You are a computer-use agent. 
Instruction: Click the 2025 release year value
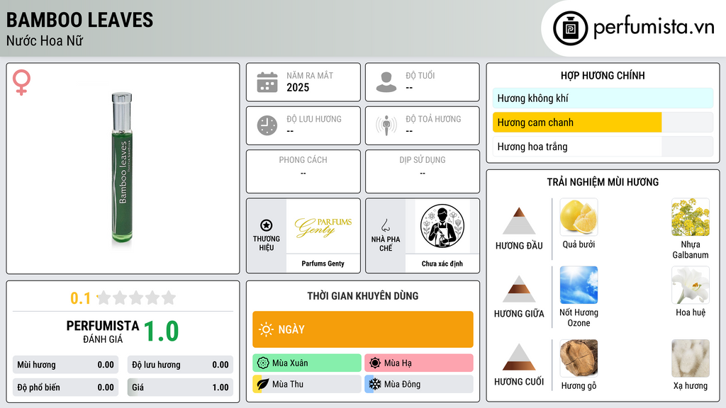click(298, 87)
